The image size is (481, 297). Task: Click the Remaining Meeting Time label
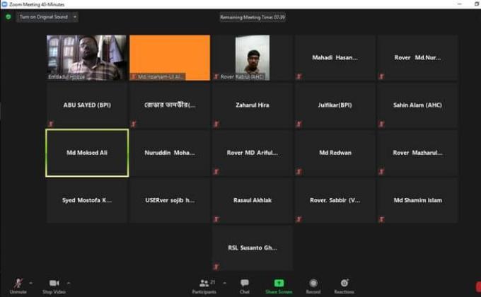(253, 17)
